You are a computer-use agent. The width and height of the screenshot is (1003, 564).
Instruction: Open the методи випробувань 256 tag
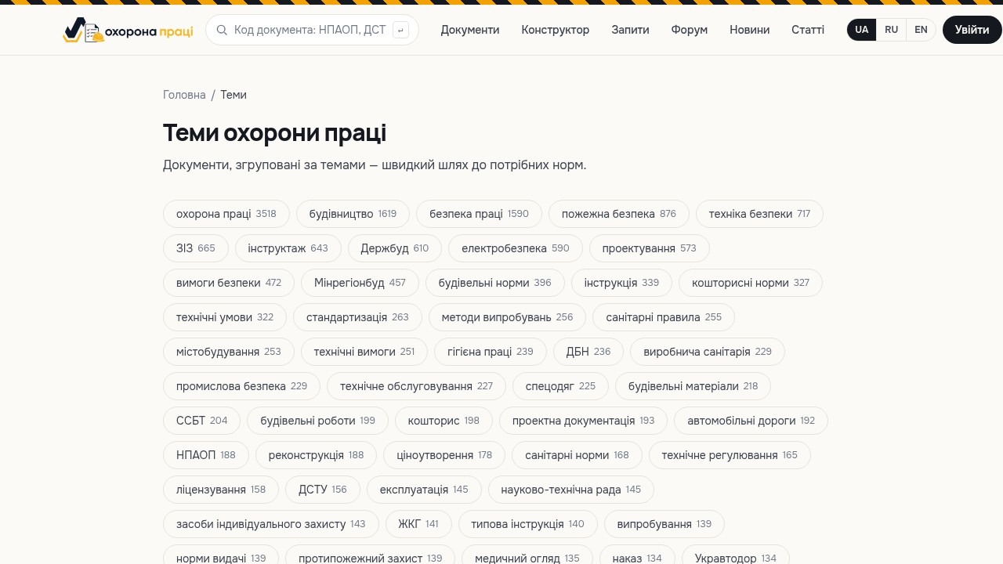coord(508,317)
